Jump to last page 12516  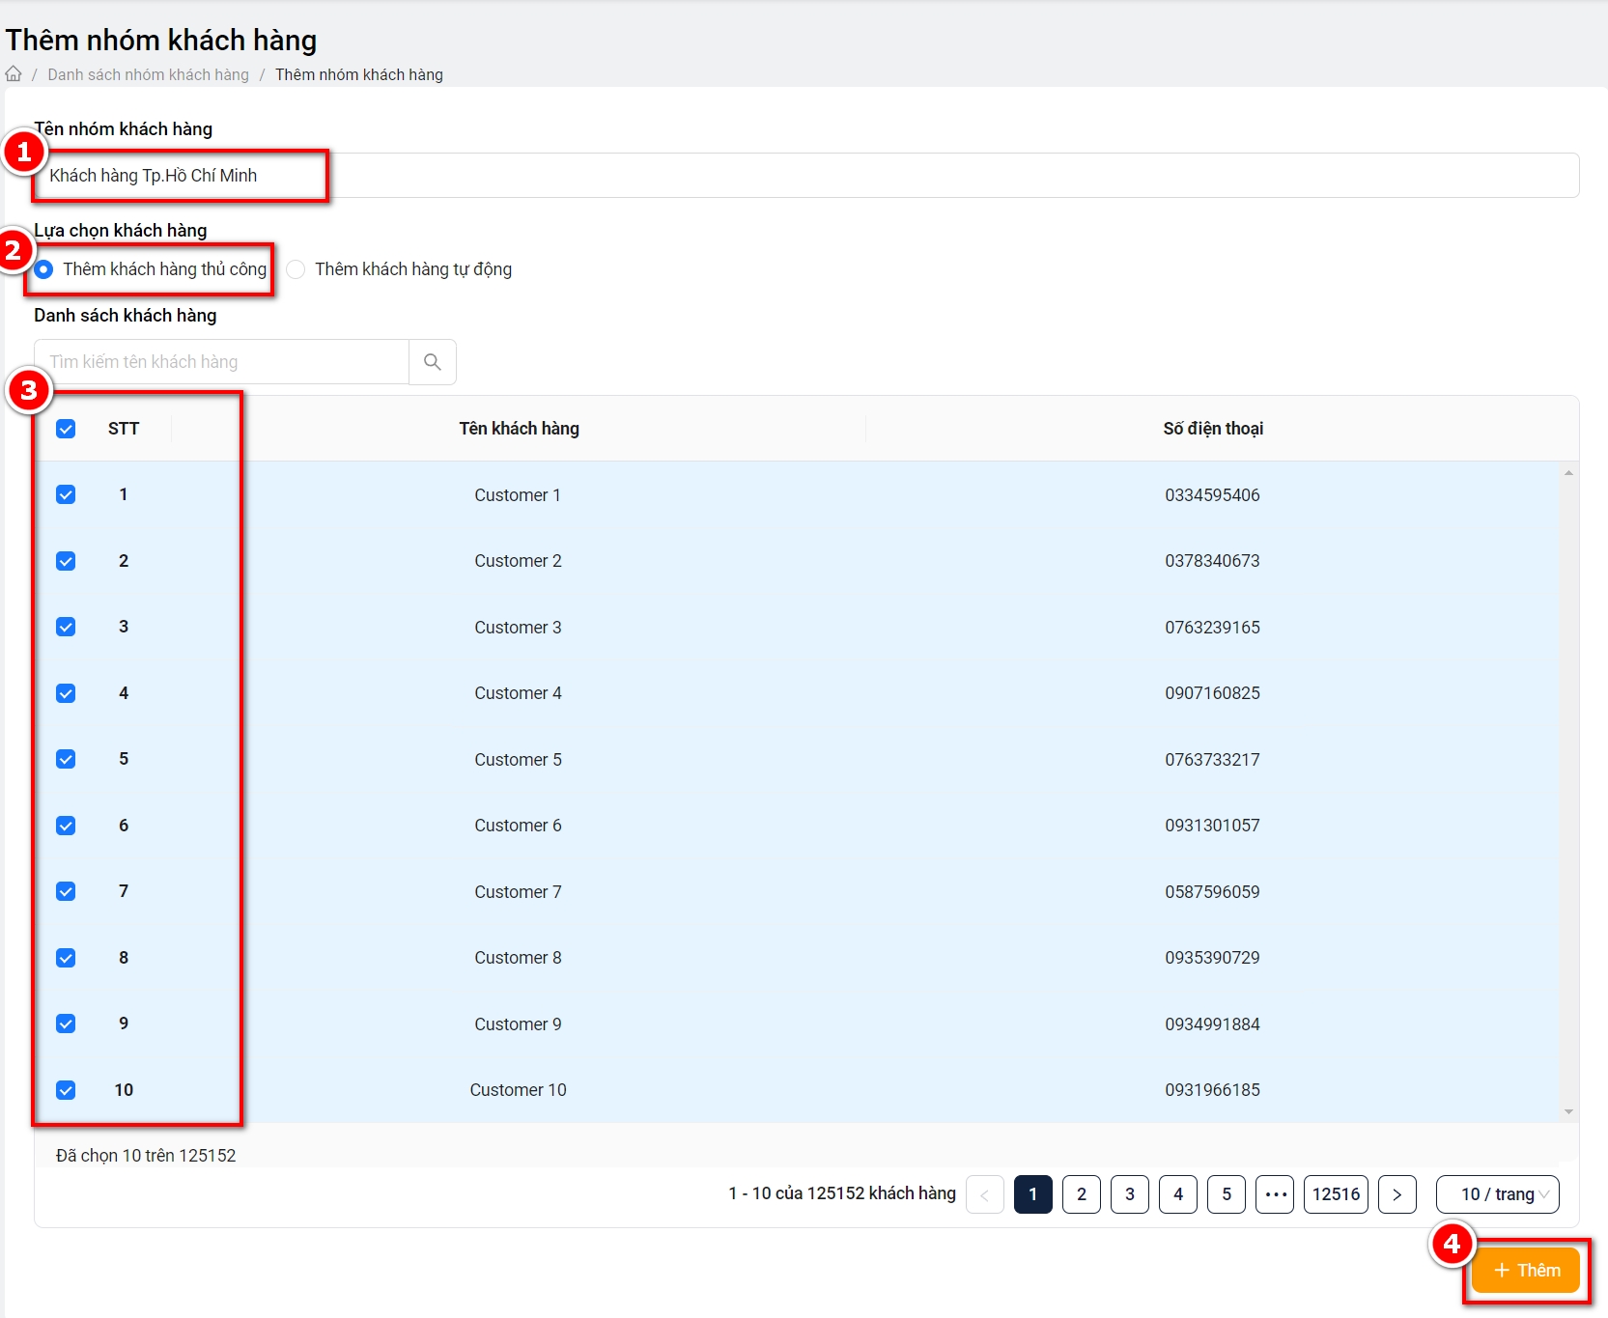(1336, 1194)
